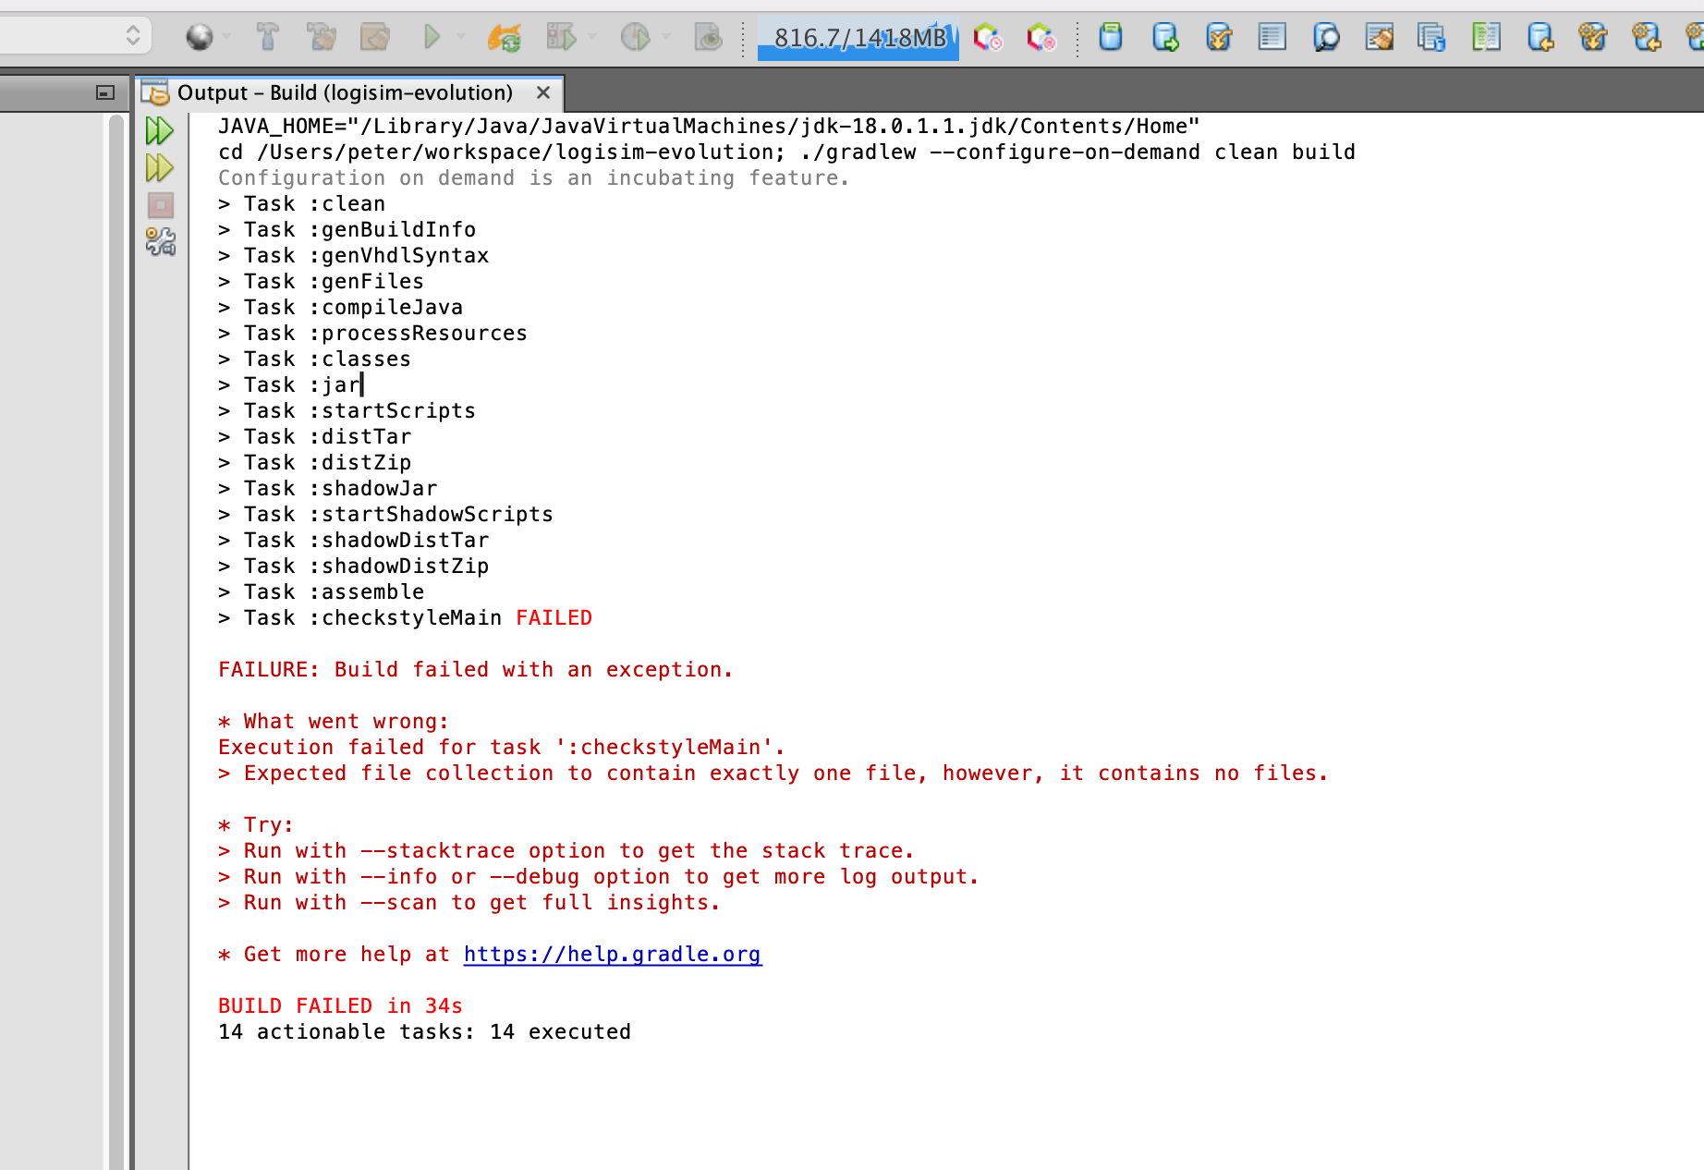Screen dimensions: 1704x1170
Task: Open the Profile Project toolbar icon
Action: click(x=636, y=37)
